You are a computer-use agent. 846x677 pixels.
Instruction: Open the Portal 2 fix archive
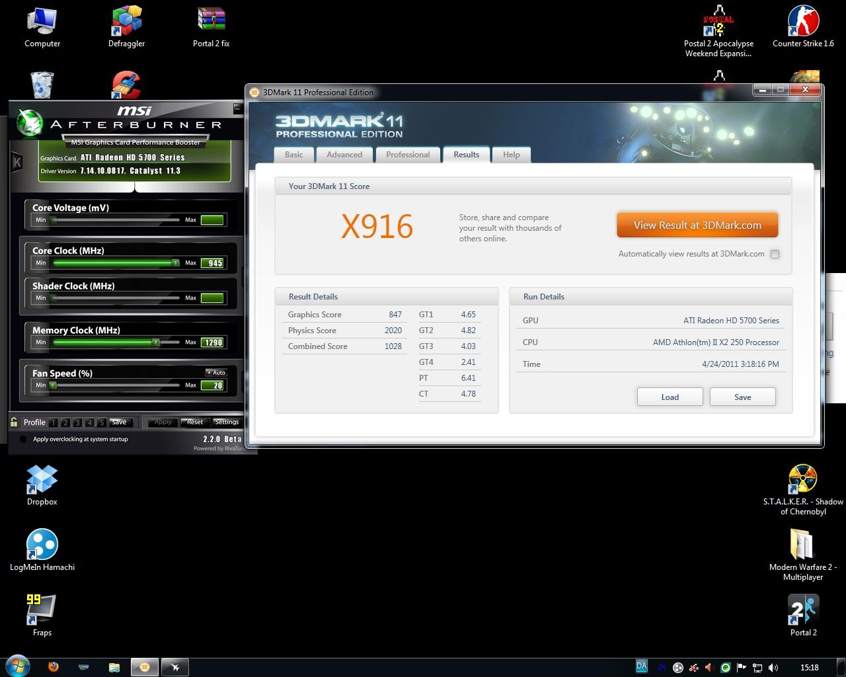tap(211, 27)
